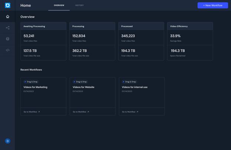This screenshot has width=231, height=150.
Task: Click arrow icon on Videos for internal use
Action: [137, 112]
